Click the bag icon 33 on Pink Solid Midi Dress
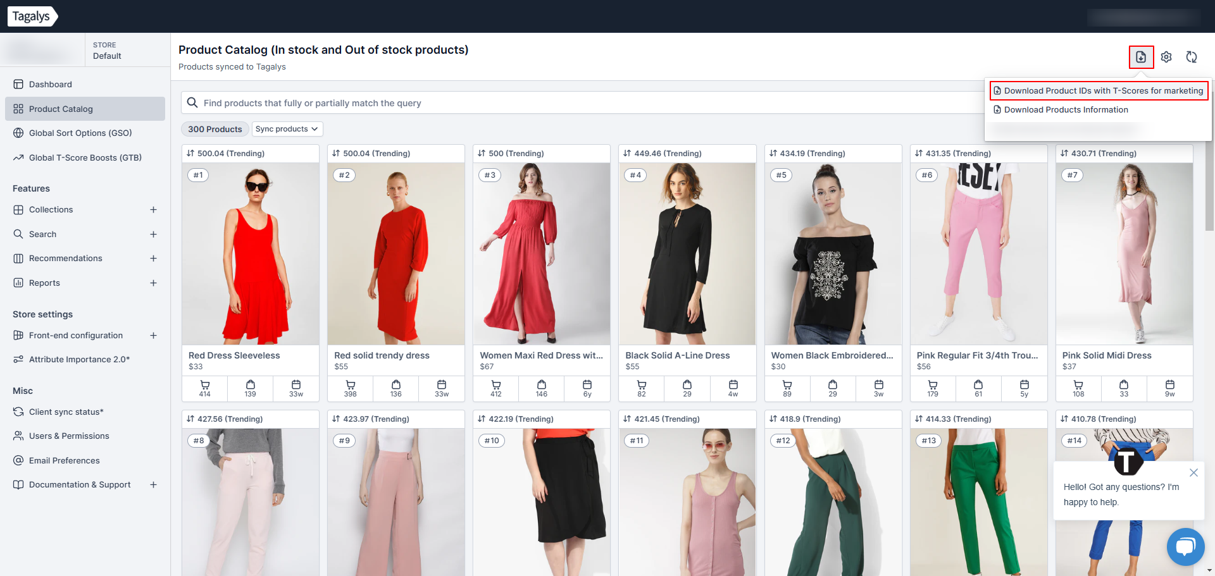 click(x=1124, y=384)
